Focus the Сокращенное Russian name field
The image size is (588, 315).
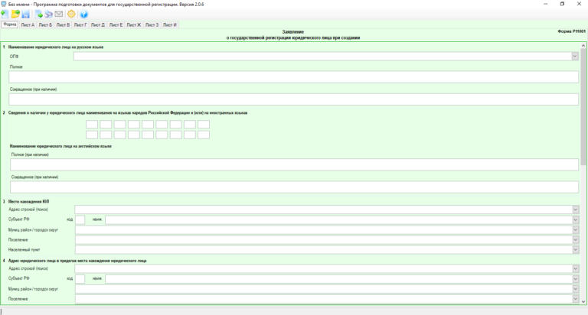pyautogui.click(x=294, y=99)
